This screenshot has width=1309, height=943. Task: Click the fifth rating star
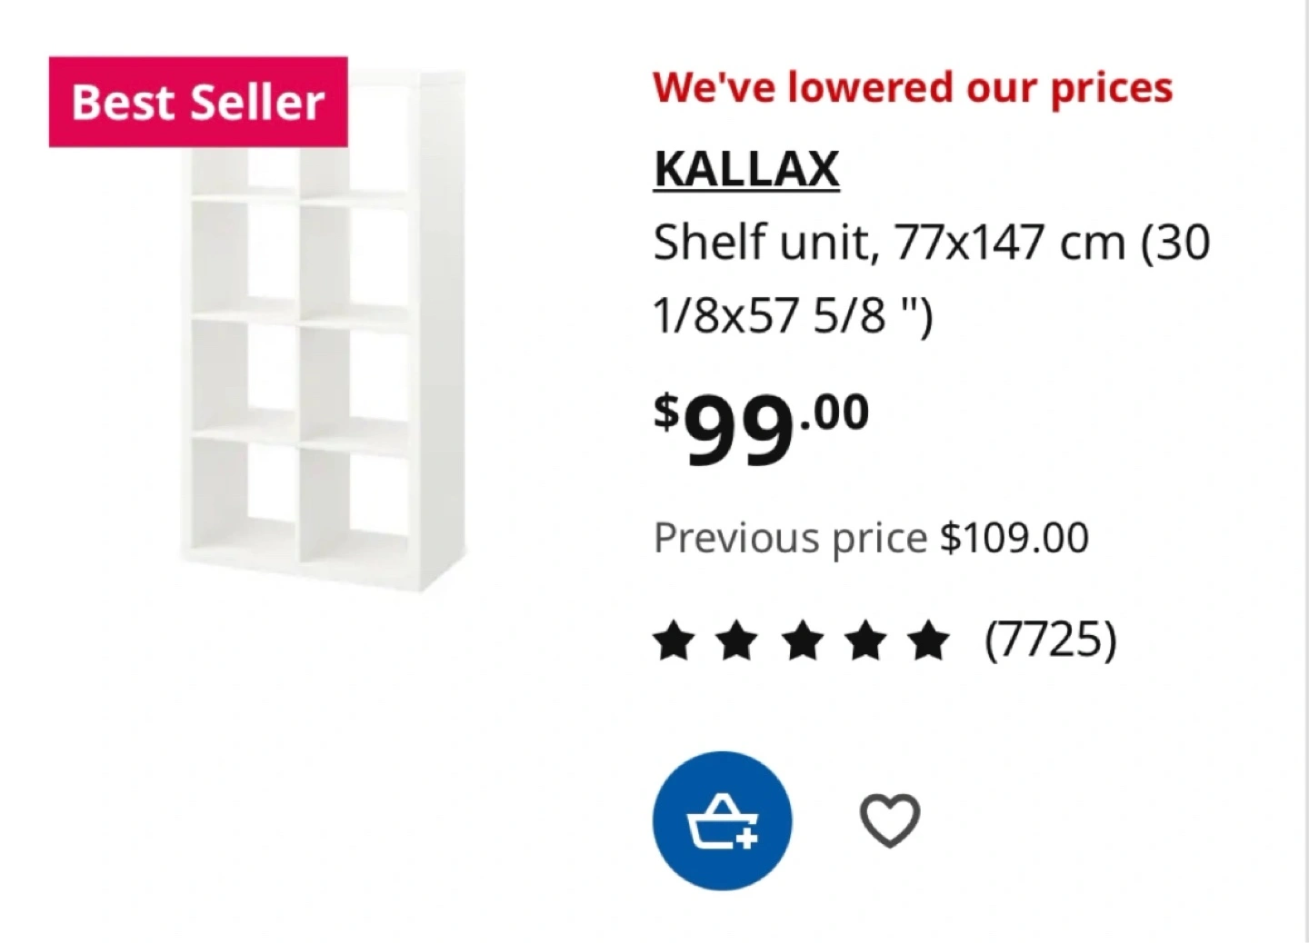tap(929, 640)
